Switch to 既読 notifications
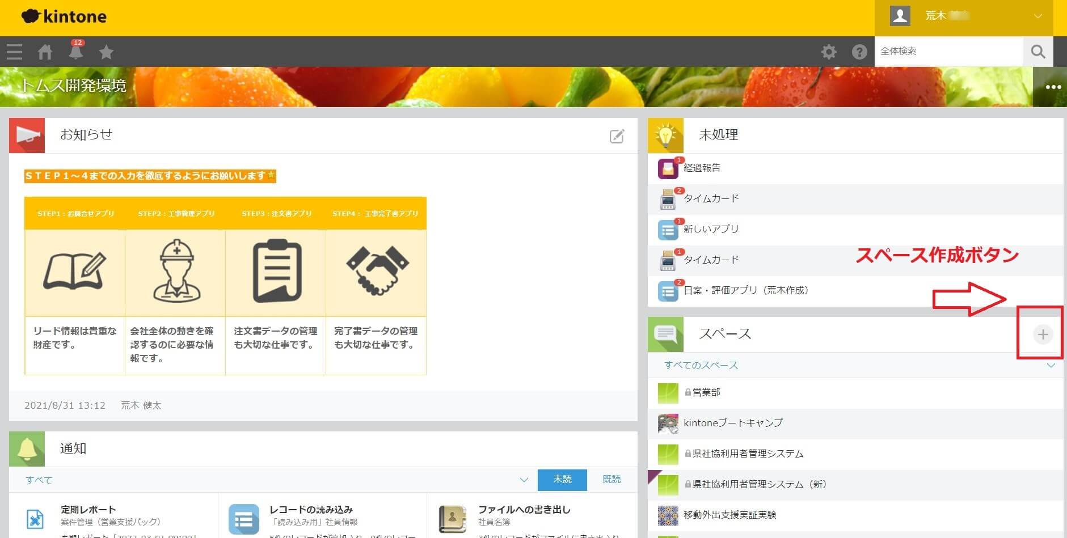1067x538 pixels. [x=611, y=480]
